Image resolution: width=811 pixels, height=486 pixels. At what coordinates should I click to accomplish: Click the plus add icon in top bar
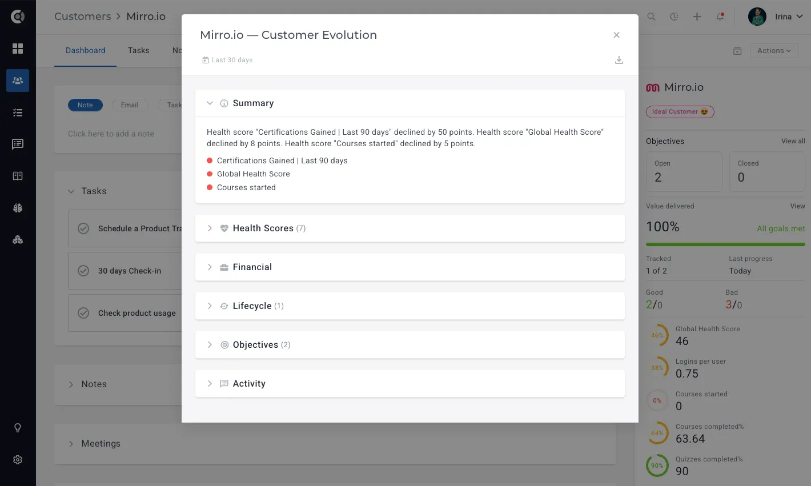697,17
